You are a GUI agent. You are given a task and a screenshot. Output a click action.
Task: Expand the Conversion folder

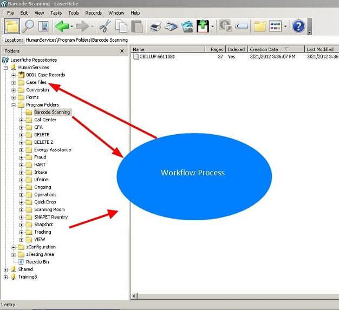(x=14, y=90)
